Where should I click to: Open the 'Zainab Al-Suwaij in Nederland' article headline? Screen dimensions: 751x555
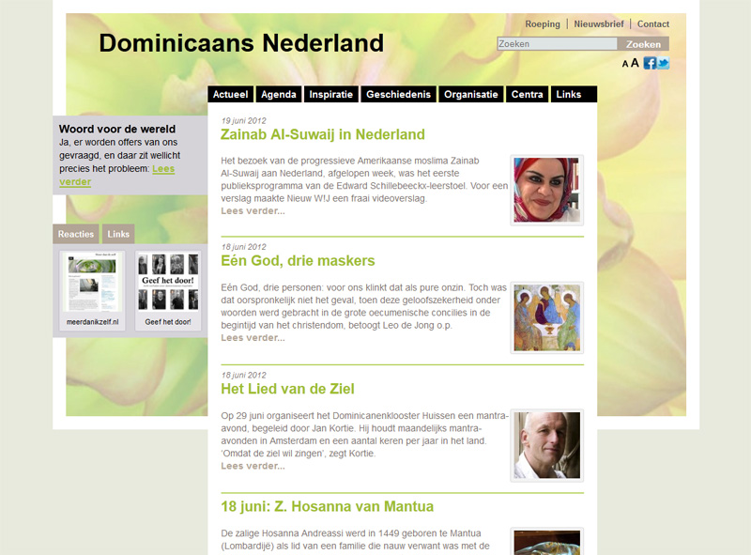point(323,134)
